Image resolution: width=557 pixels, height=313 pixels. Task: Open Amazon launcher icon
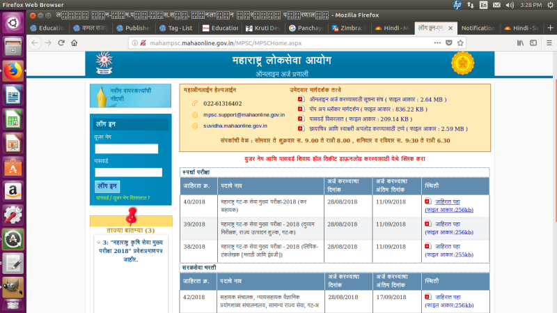coord(13,192)
